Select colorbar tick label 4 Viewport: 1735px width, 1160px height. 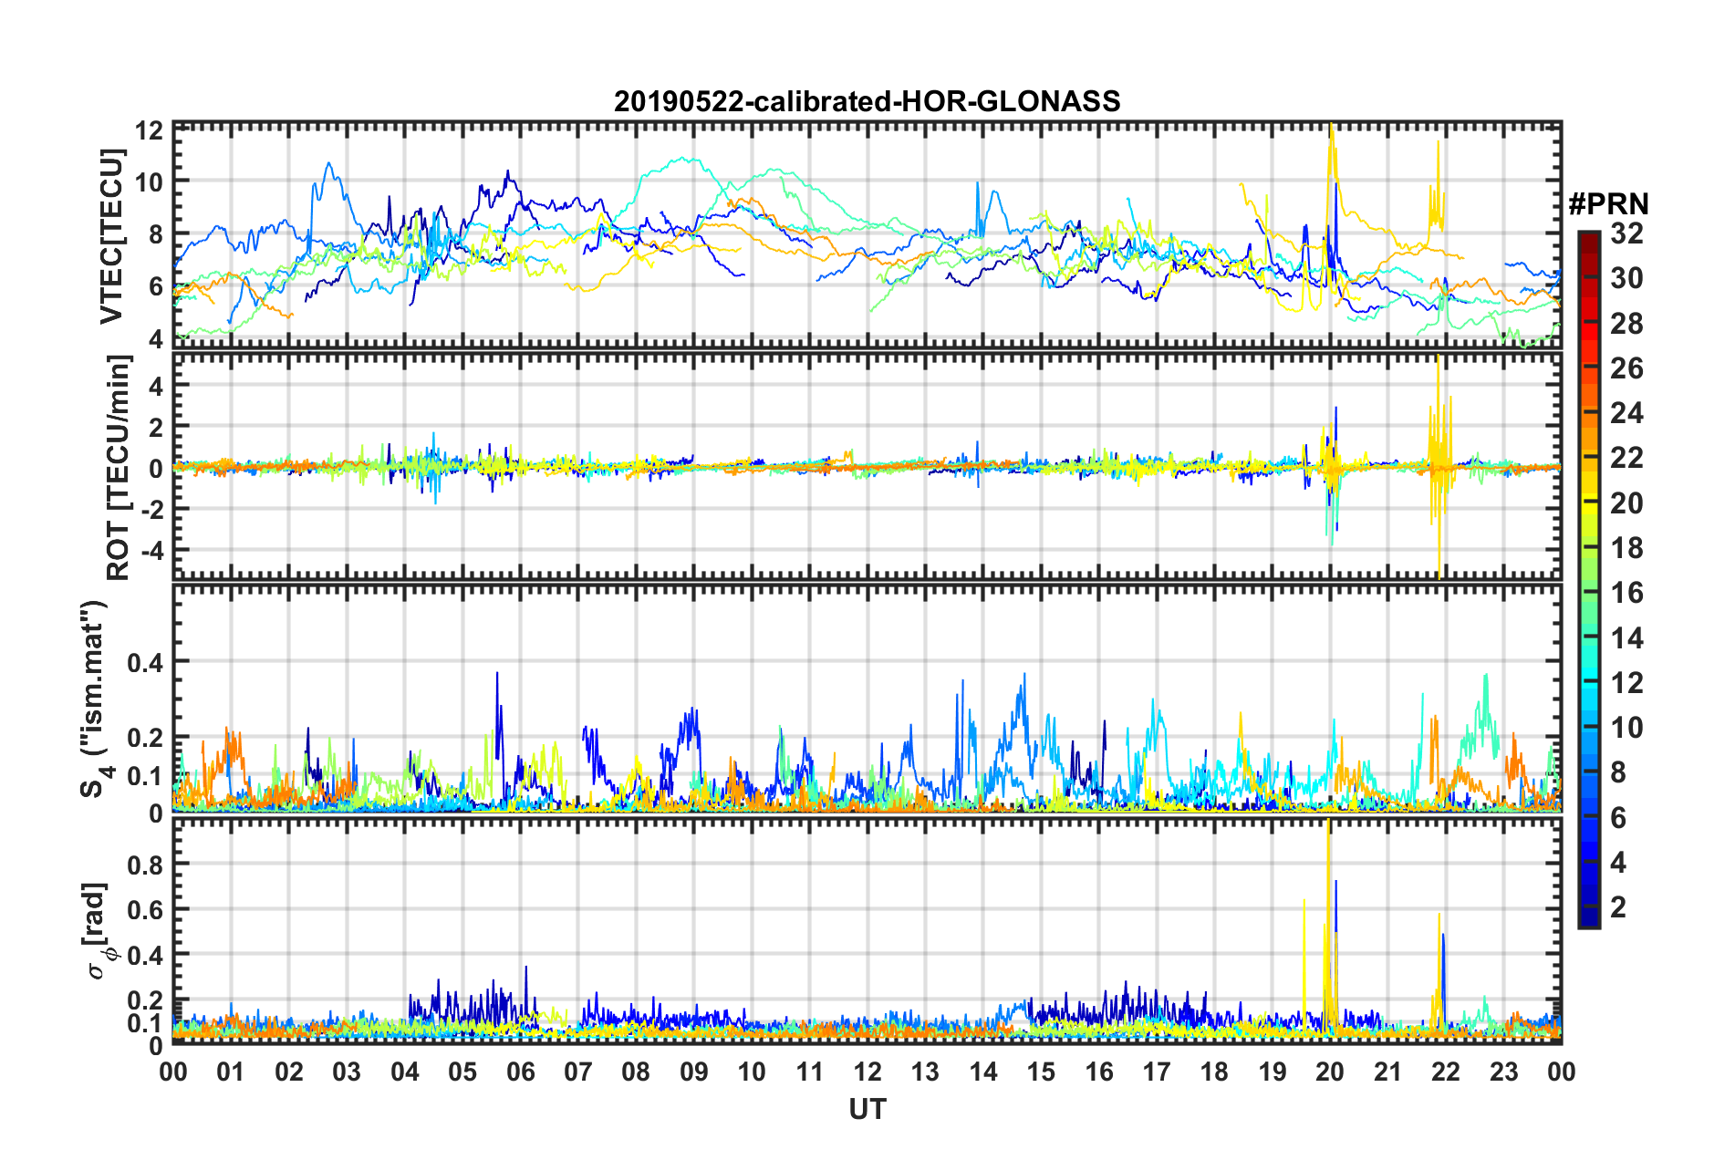coord(1618,862)
